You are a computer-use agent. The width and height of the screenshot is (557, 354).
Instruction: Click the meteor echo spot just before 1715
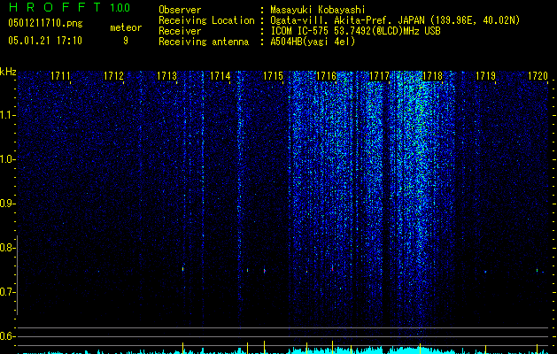click(x=264, y=271)
